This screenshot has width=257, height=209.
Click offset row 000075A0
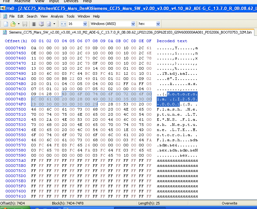point(16,160)
